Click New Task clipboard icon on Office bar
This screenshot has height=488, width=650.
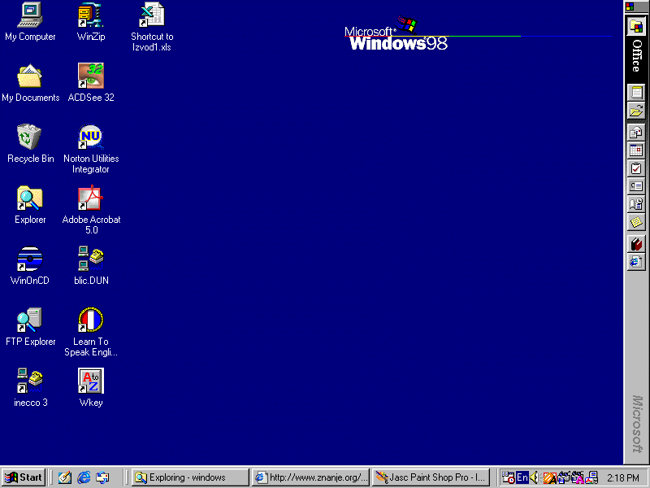pyautogui.click(x=636, y=168)
